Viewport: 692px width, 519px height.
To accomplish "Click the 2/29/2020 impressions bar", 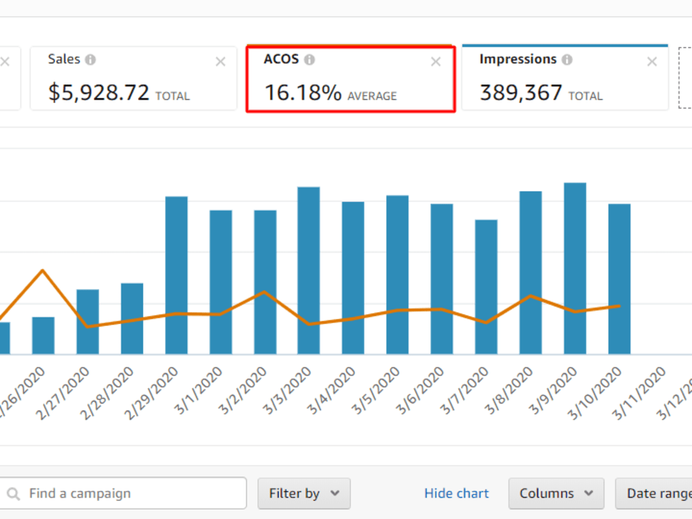I will [176, 275].
